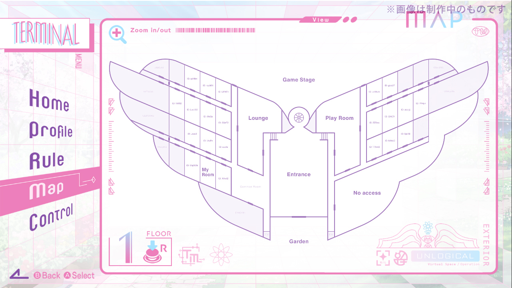This screenshot has width=512, height=288.
Task: Click the back triangle icon at bottom-left
Action: pyautogui.click(x=20, y=275)
